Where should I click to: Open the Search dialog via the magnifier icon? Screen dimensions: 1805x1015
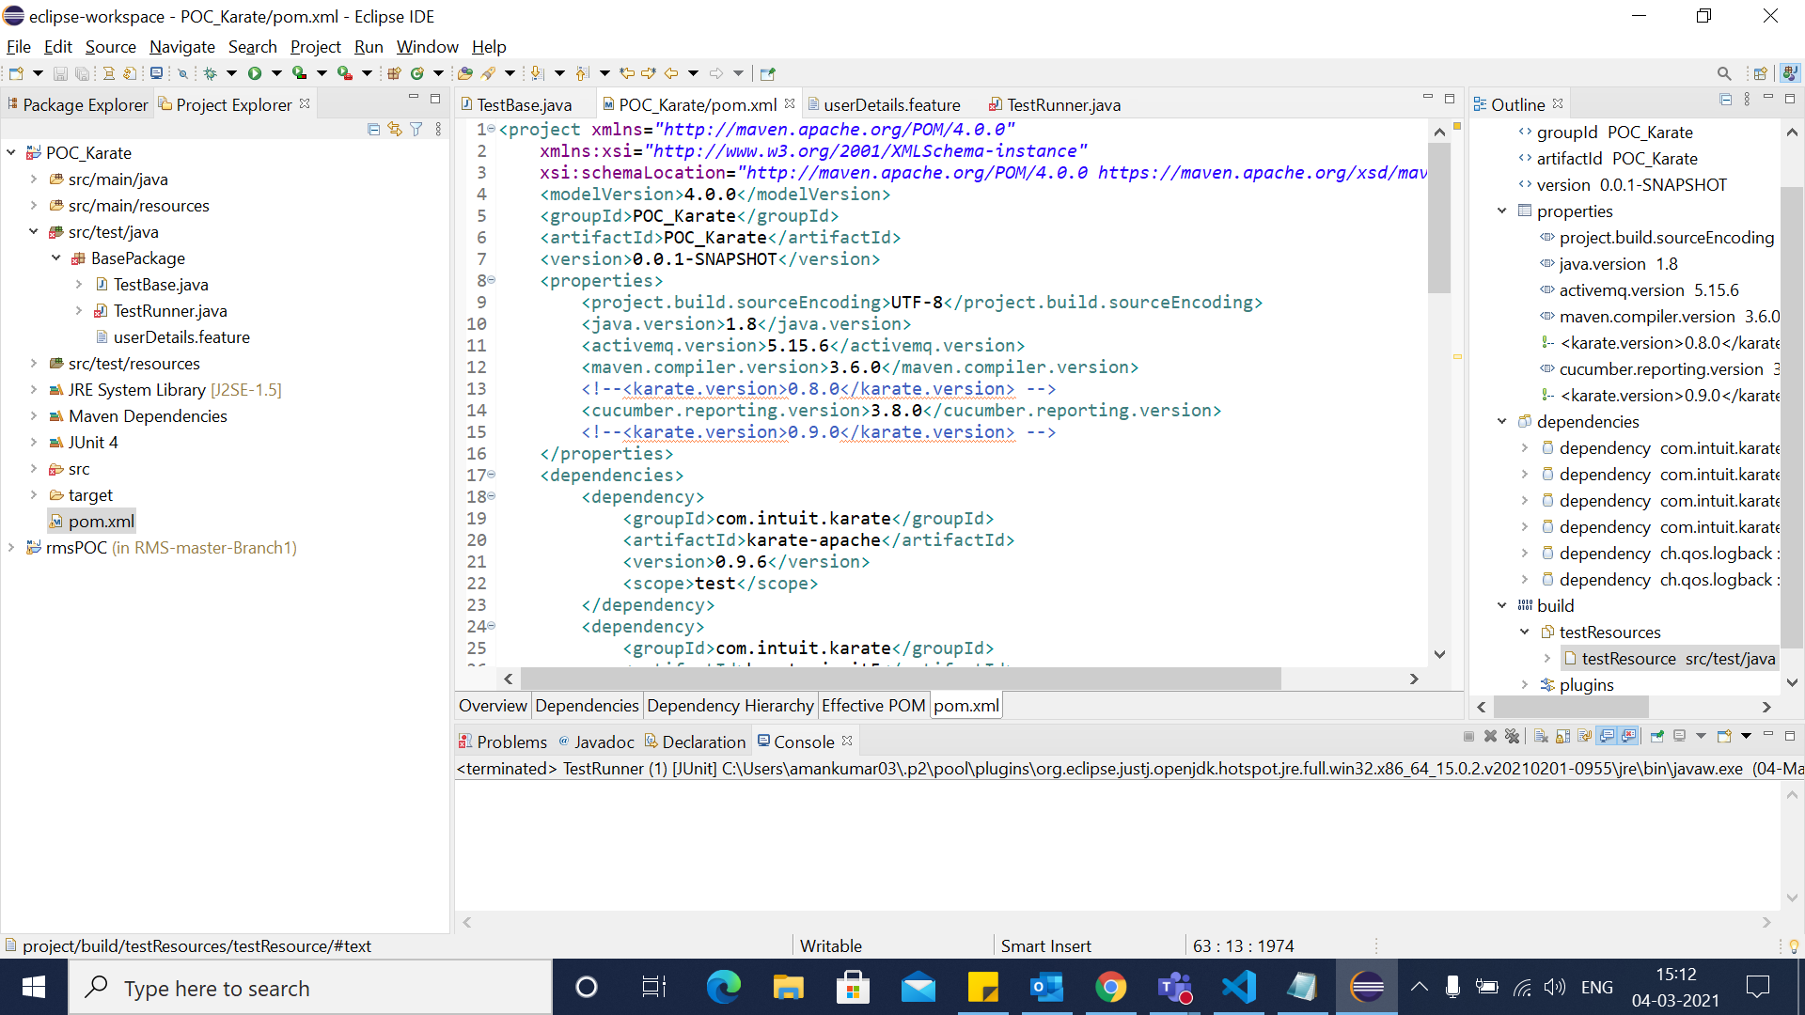(1724, 72)
